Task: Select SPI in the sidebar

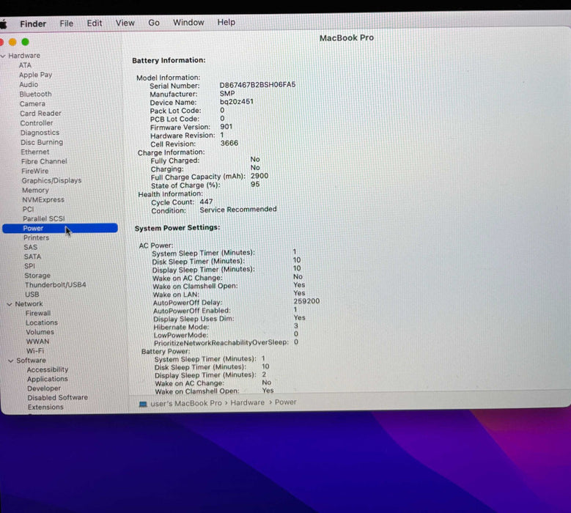Action: [x=30, y=266]
